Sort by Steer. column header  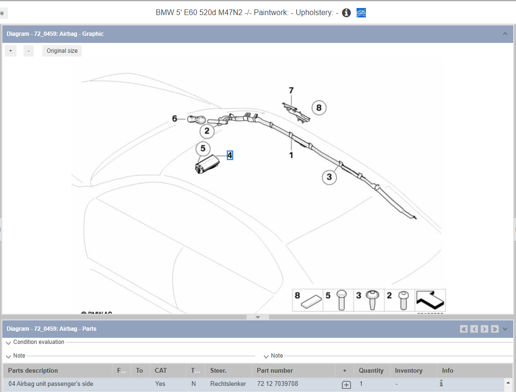coord(229,371)
